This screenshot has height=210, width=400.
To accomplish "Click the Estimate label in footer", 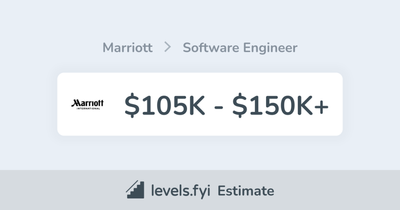I will (x=246, y=191).
